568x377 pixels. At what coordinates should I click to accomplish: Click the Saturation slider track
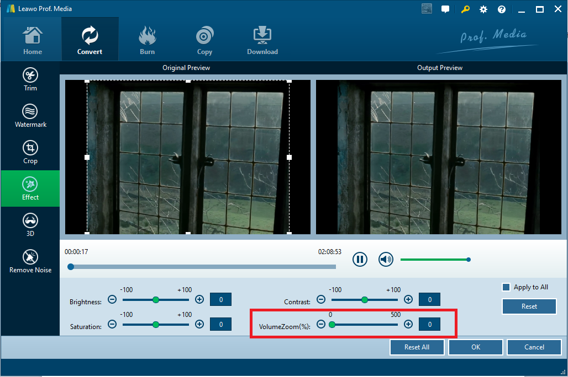coord(156,325)
